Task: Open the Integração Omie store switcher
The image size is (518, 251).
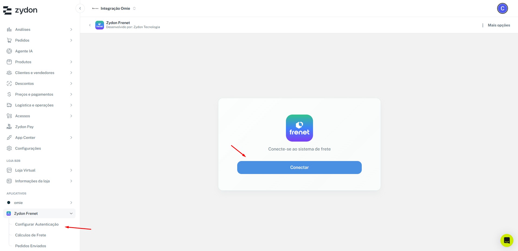Action: click(x=114, y=8)
